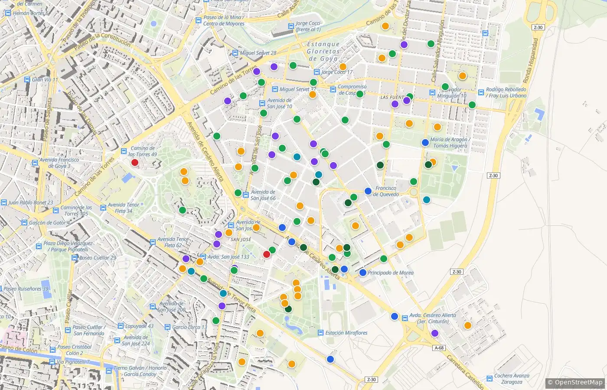Select the Miguel Servet 28 bus stop icon
The width and height of the screenshot is (607, 390).
click(x=235, y=53)
